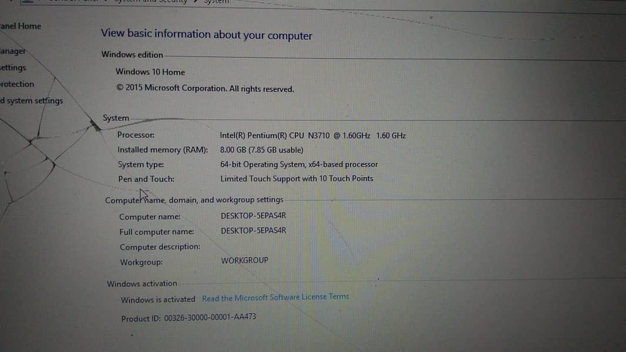Click the Product ID 00326-30000-00001-AA473
This screenshot has height=352, width=626.
189,318
